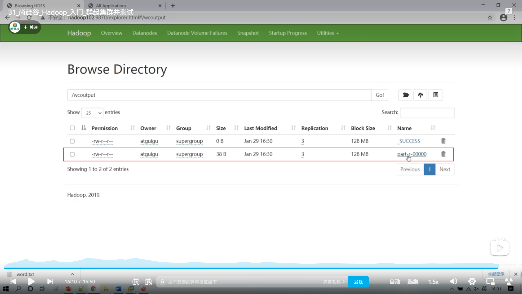The width and height of the screenshot is (522, 294).
Task: Open Chrome from the taskbar
Action: 93,289
